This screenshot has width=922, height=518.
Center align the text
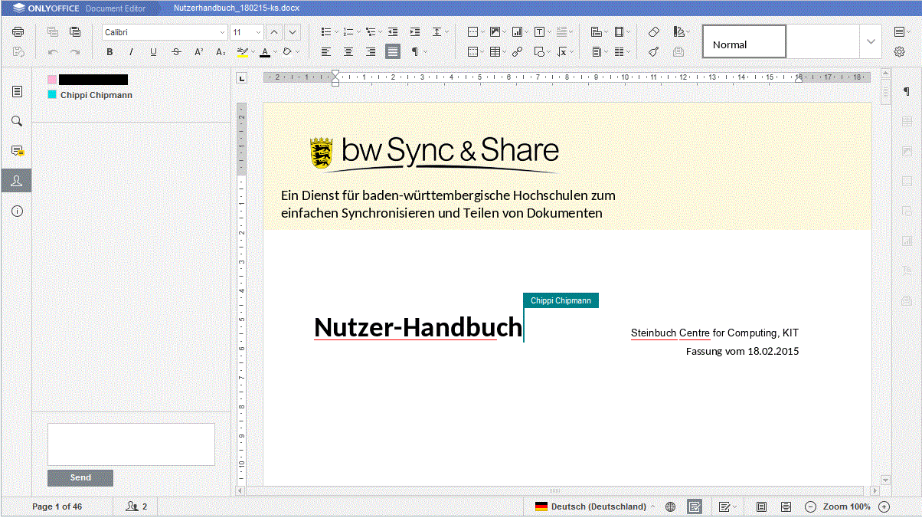point(348,52)
